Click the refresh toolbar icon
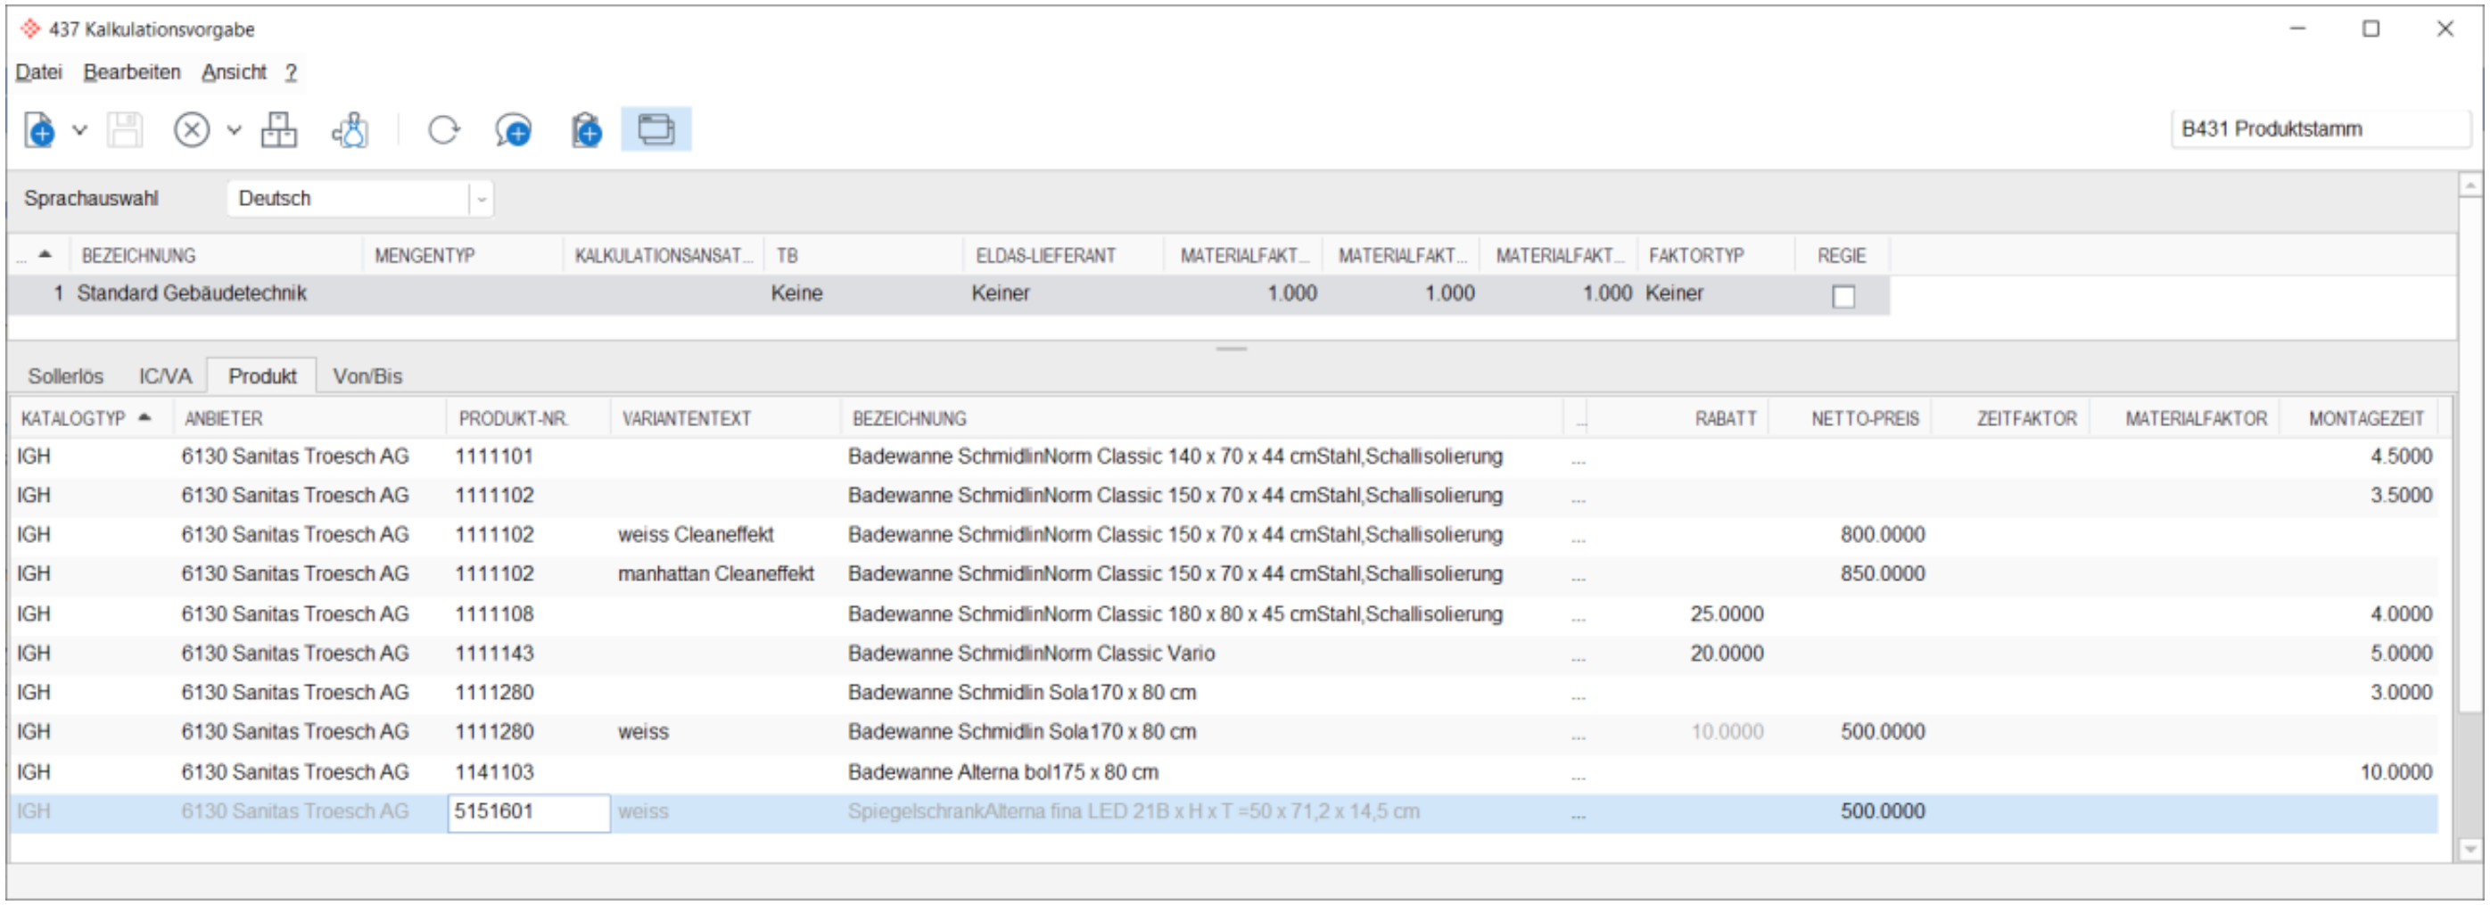2490x905 pixels. [x=443, y=129]
